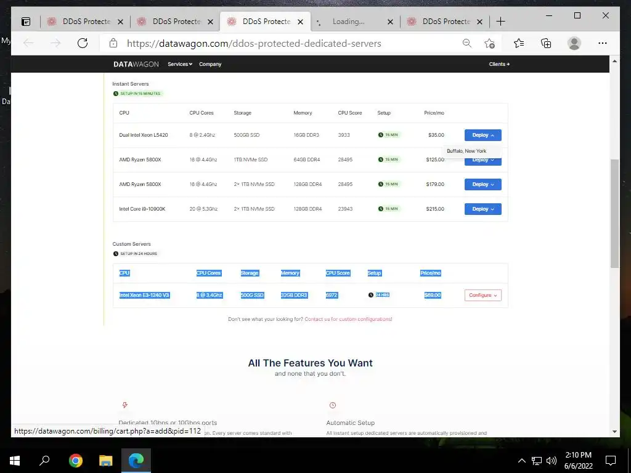Click the Microsoft Edge taskbar icon
This screenshot has width=631, height=473.
136,461
